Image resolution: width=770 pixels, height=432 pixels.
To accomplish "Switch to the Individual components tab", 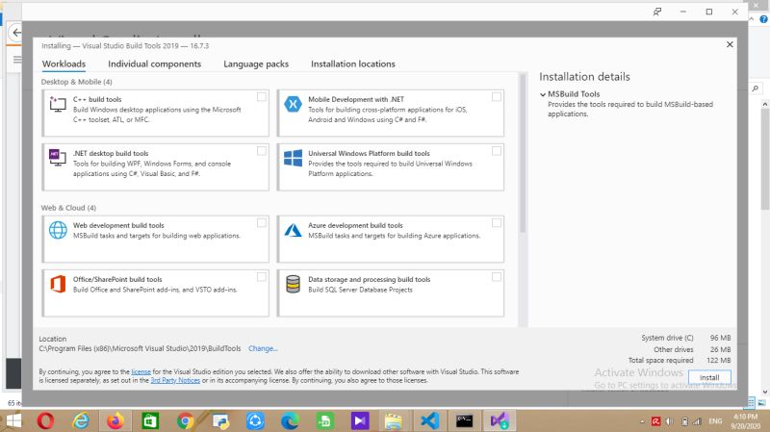I will pos(154,64).
